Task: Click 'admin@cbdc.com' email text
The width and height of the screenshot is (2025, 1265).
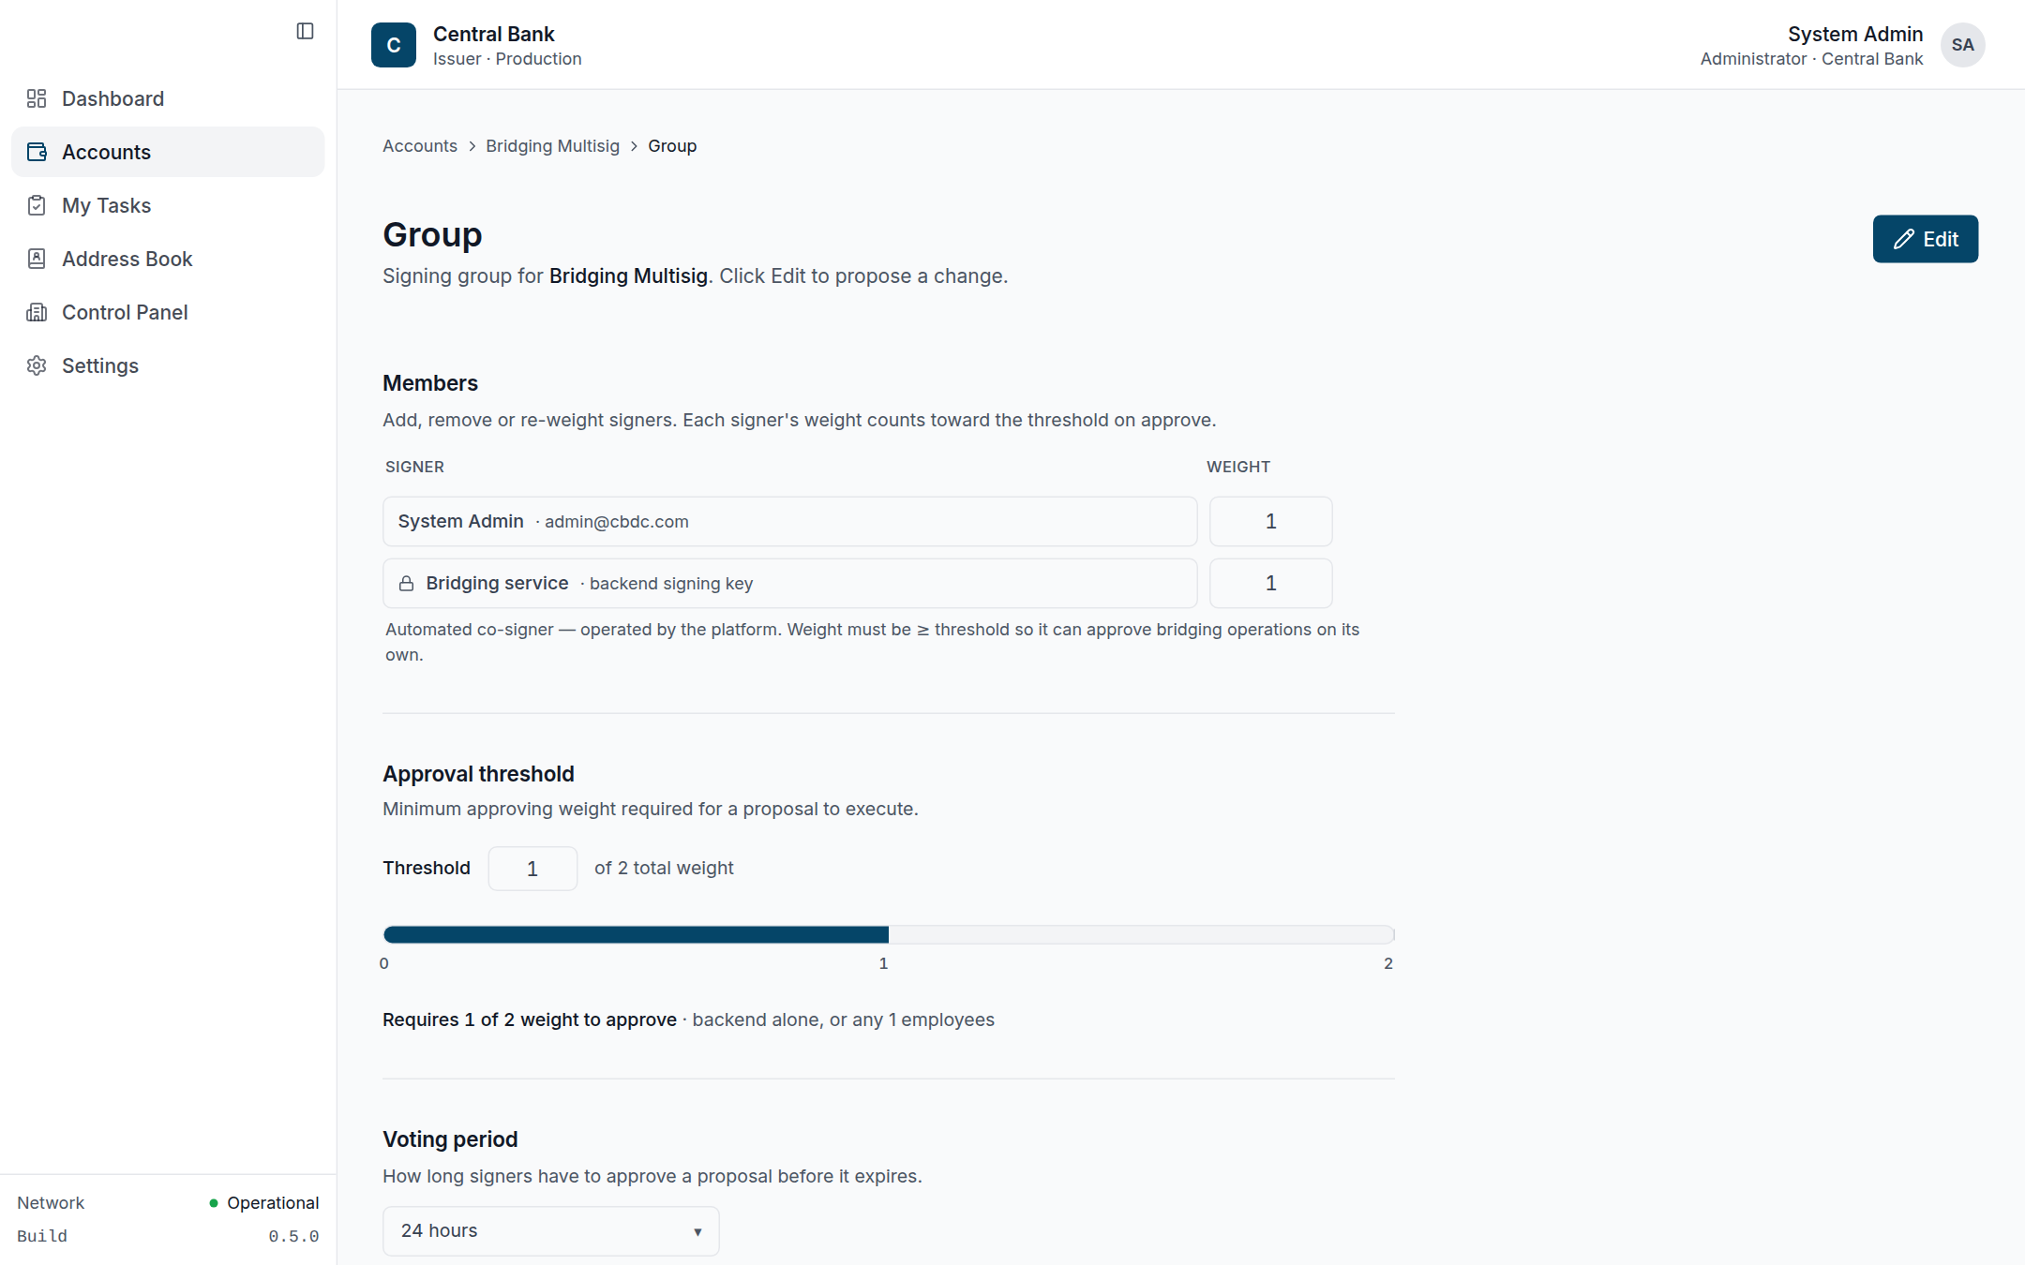Action: tap(617, 522)
